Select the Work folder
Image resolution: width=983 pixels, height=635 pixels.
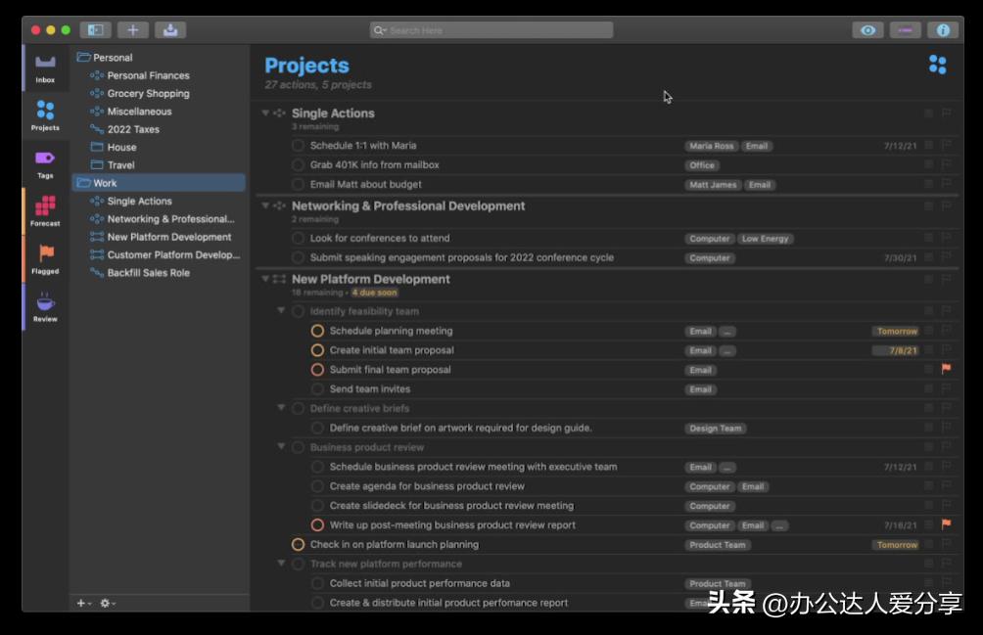point(160,183)
